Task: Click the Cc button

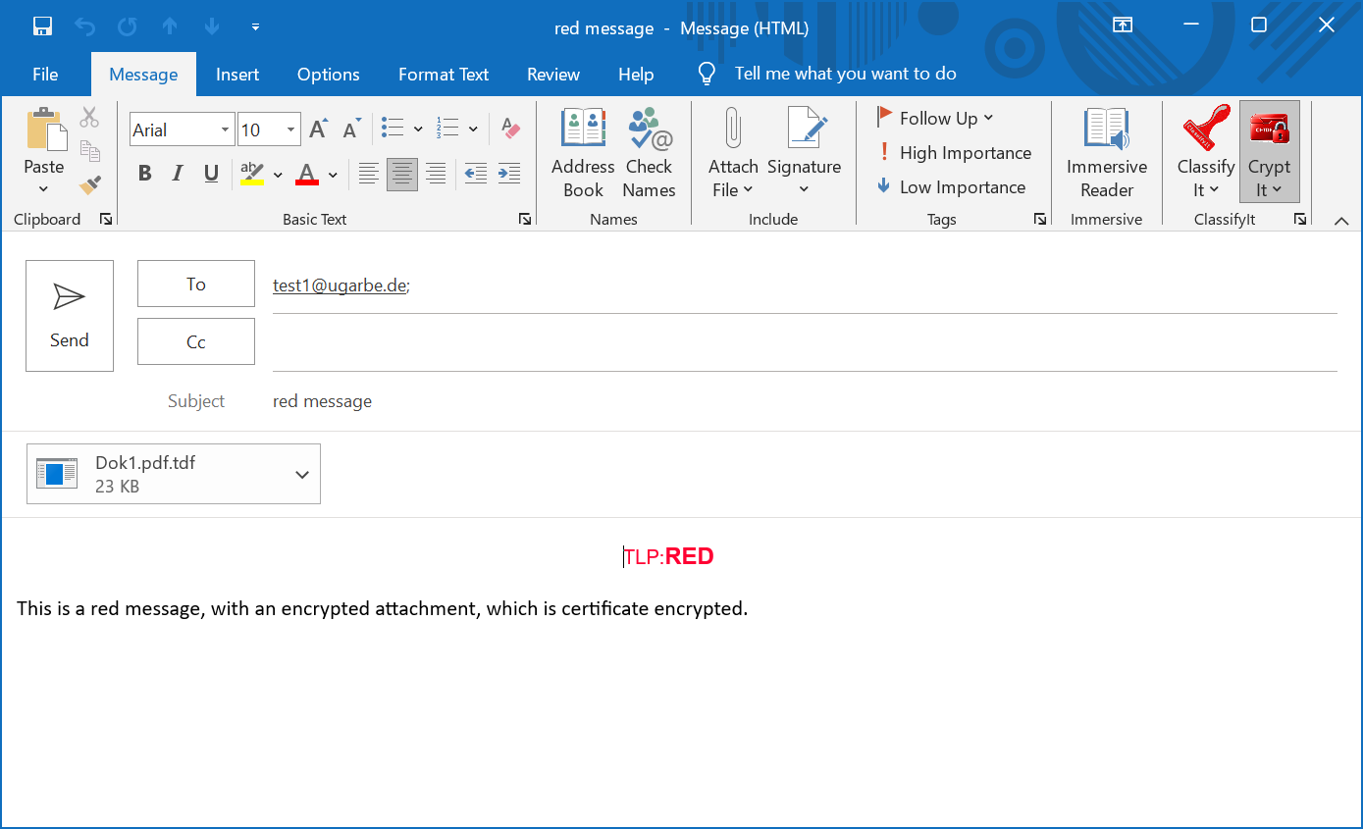Action: point(196,341)
